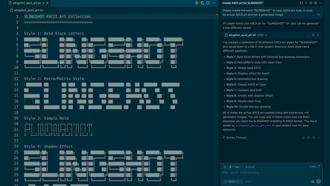Click the 'Style 4: Shadow Effect' line
330x186 pixels.
(49, 146)
